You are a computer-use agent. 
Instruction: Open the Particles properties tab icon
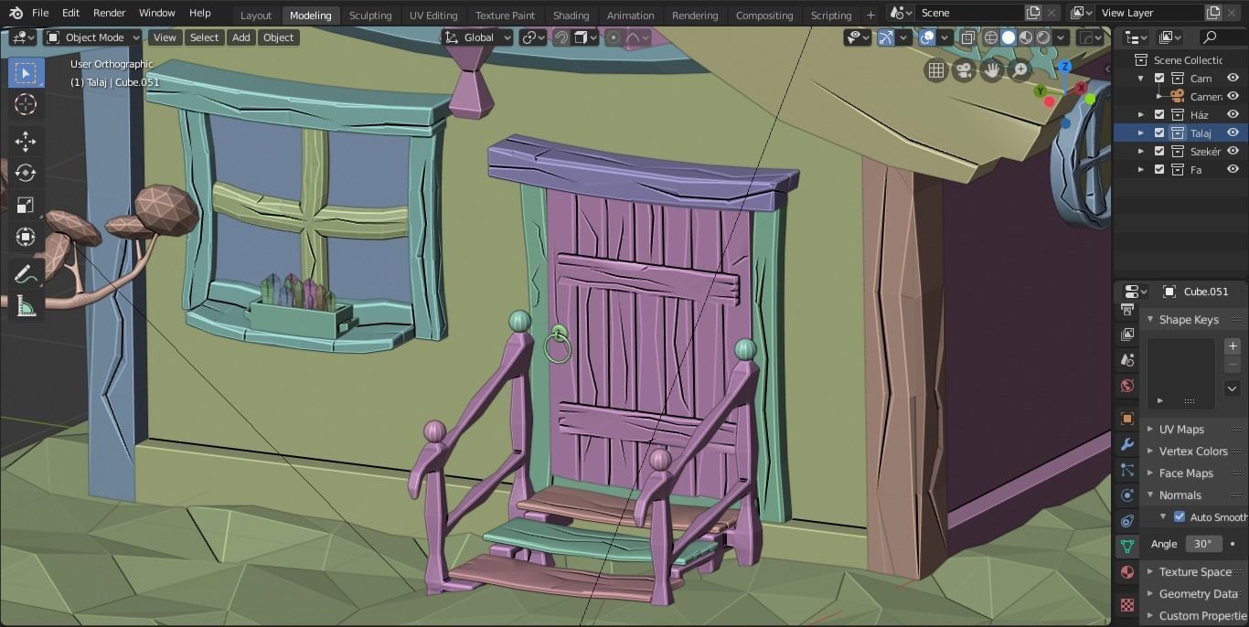[1127, 470]
